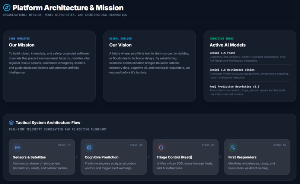Click the Tactical System Architecture Flow heading
300x184 pixels.
tap(48, 123)
